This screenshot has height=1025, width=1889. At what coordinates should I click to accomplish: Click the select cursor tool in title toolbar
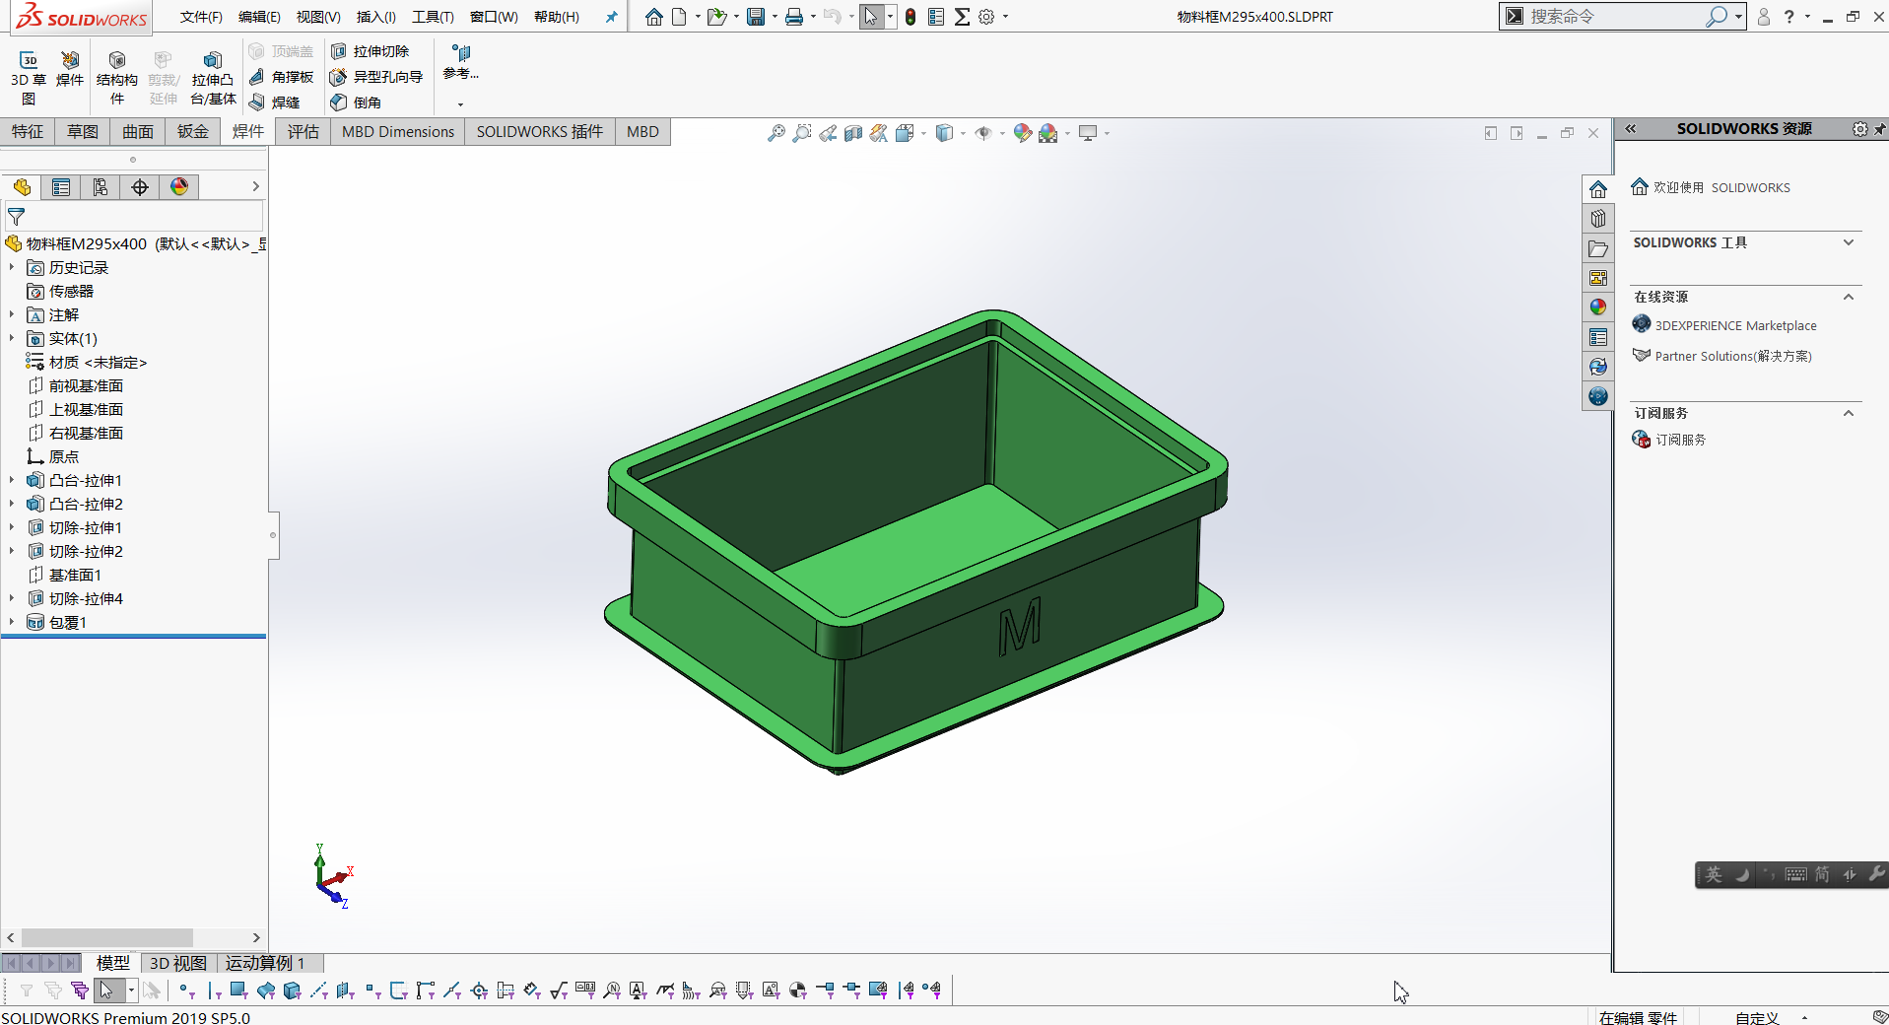tap(871, 17)
